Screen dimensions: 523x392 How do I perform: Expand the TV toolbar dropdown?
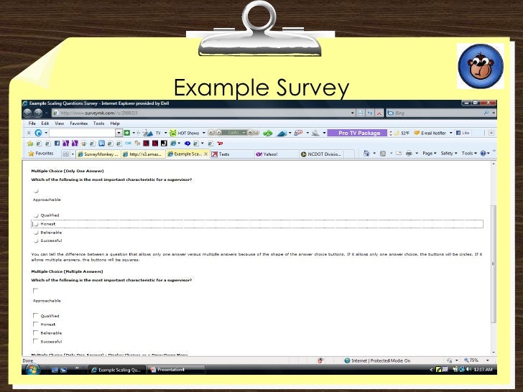click(165, 133)
